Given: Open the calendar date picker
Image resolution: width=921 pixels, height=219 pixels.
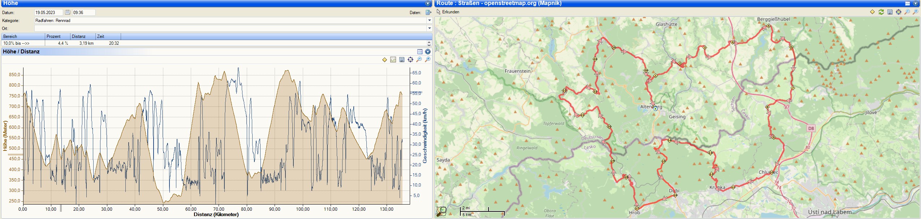Looking at the screenshot, I should [68, 12].
